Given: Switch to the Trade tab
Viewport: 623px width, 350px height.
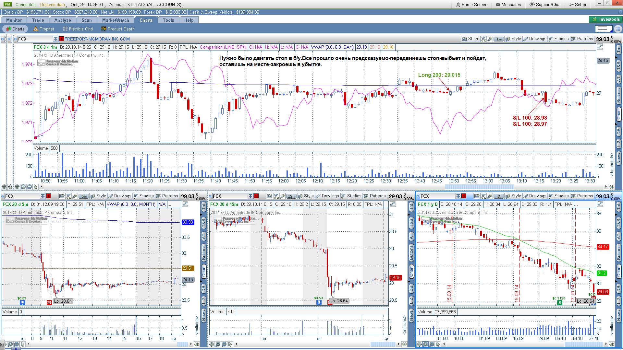Looking at the screenshot, I should click(x=38, y=20).
